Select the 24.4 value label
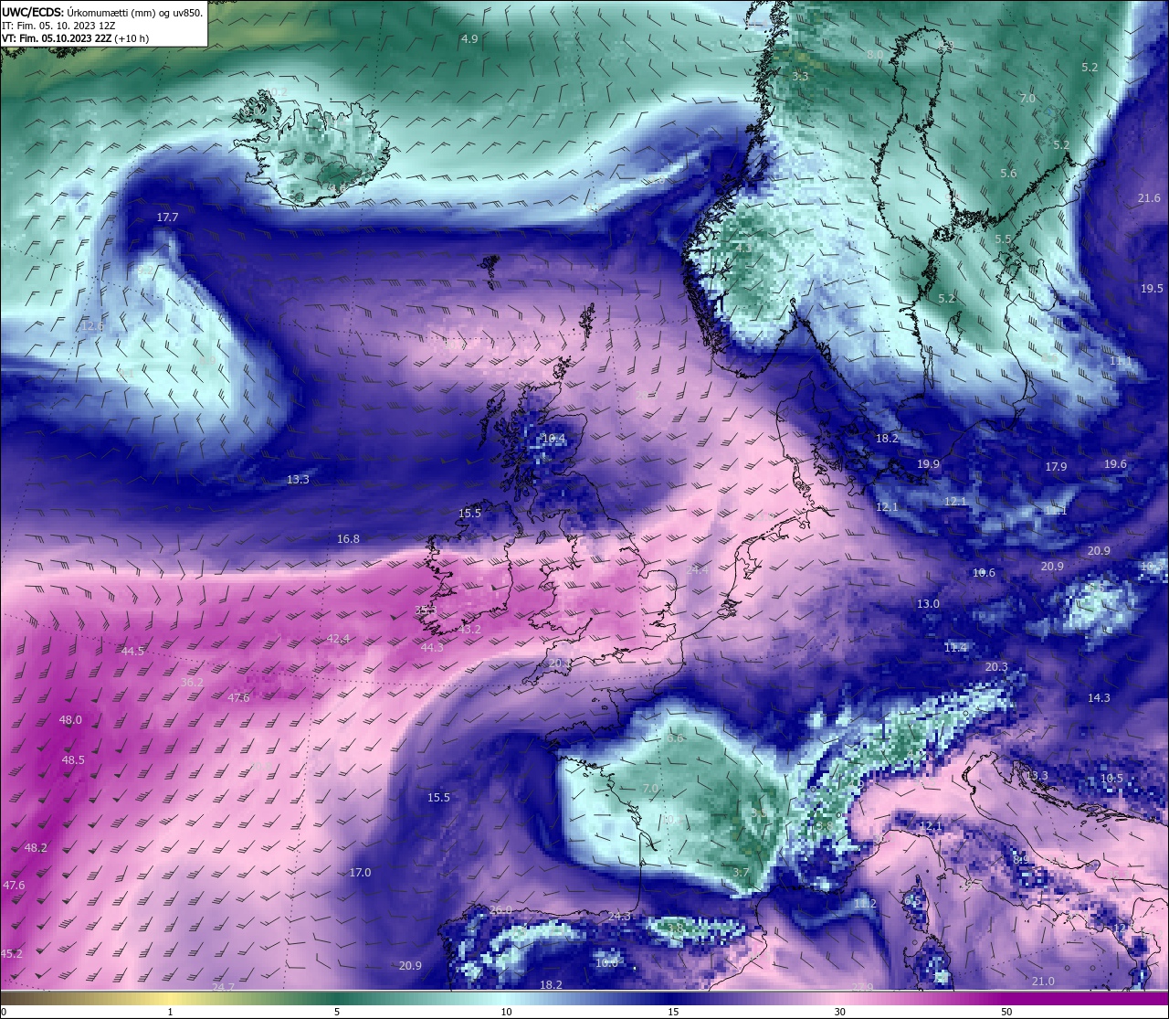The width and height of the screenshot is (1169, 1019). coord(697,570)
